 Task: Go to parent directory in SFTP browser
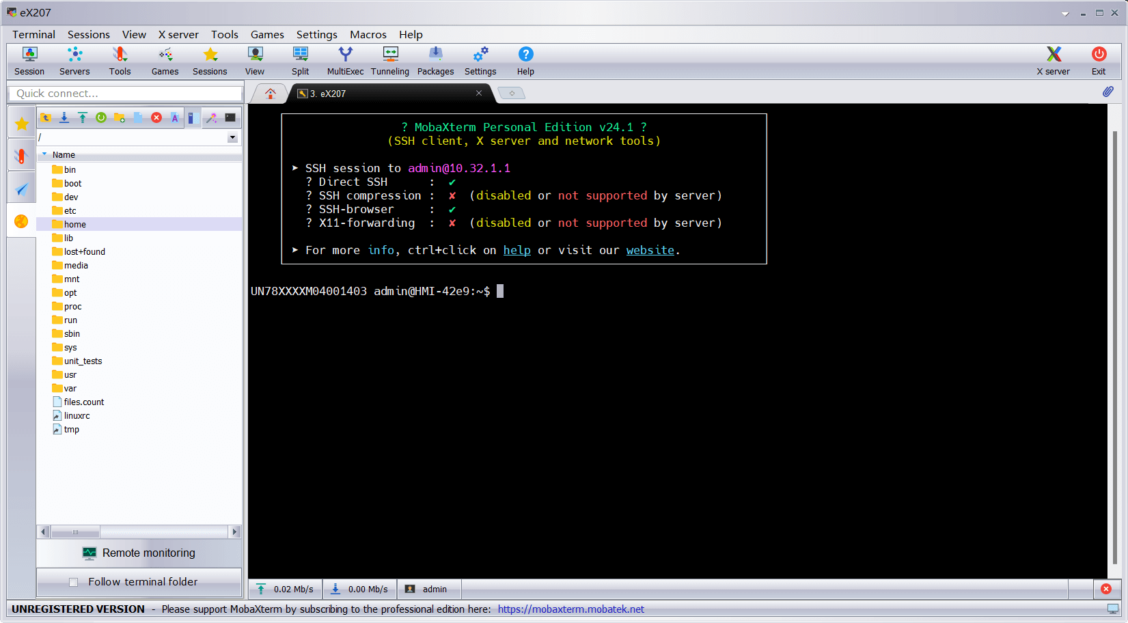coord(46,117)
